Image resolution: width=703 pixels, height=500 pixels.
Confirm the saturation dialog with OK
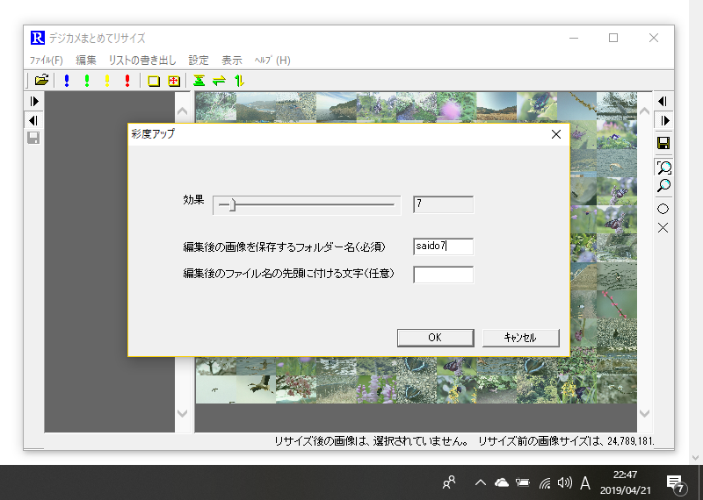pos(435,338)
